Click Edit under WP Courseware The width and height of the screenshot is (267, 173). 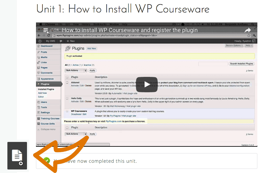[85, 114]
